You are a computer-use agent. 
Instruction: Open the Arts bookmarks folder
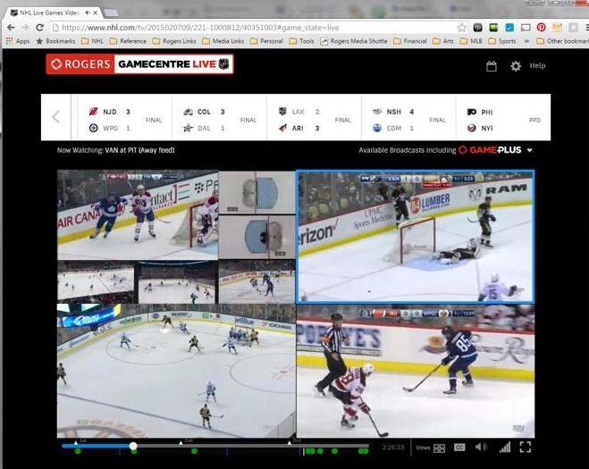coord(443,41)
